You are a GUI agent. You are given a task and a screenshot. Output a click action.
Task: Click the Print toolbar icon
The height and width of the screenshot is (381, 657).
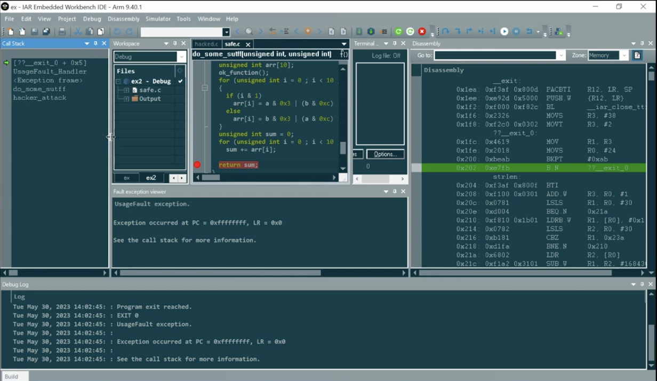point(62,31)
